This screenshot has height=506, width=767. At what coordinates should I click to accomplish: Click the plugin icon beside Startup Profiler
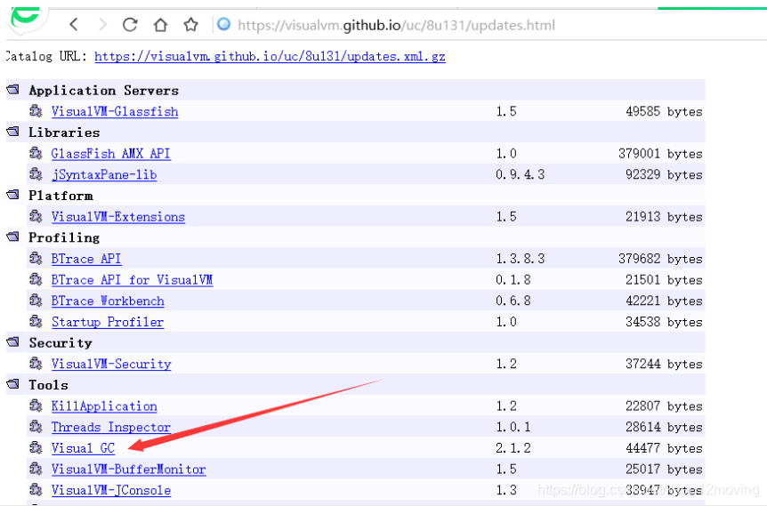click(36, 321)
